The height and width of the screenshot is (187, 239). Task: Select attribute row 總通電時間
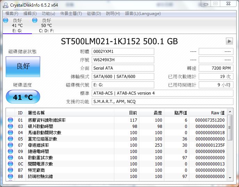(116, 151)
